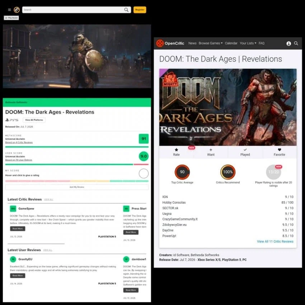Click the OpenCritic account profile icon
The height and width of the screenshot is (305, 305).
[x=288, y=43]
